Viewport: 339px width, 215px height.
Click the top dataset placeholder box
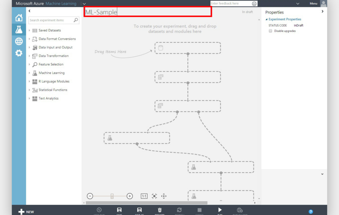[188, 48]
